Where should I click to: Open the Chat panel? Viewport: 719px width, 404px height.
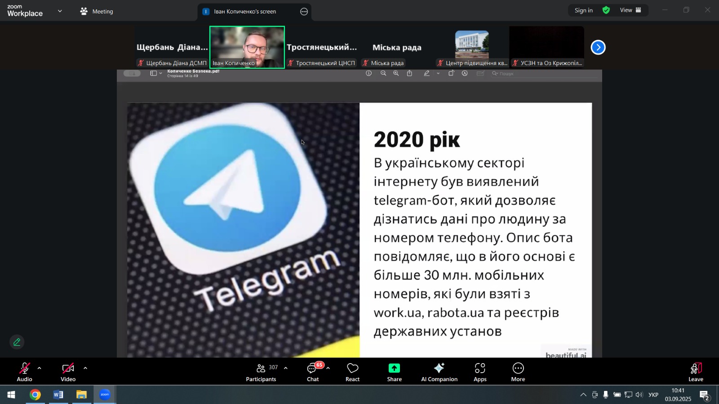[313, 372]
